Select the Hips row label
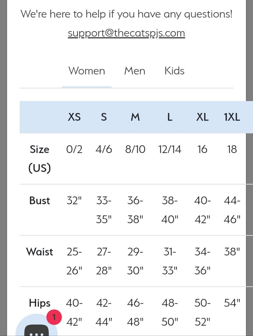This screenshot has height=336, width=253. [39, 303]
